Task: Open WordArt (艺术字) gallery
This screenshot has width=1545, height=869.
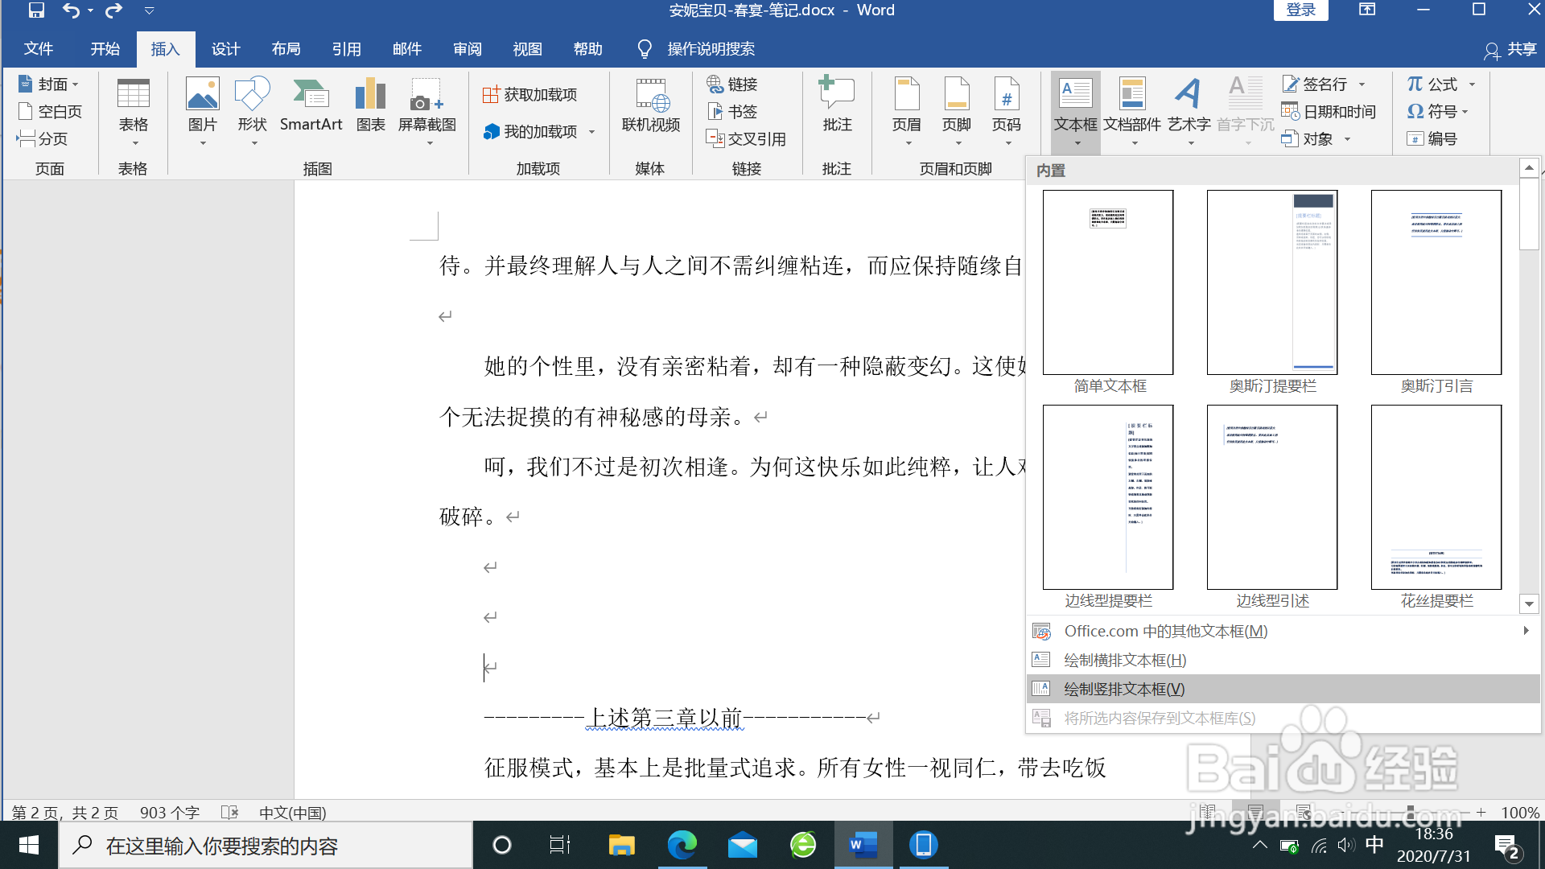Action: [x=1189, y=113]
